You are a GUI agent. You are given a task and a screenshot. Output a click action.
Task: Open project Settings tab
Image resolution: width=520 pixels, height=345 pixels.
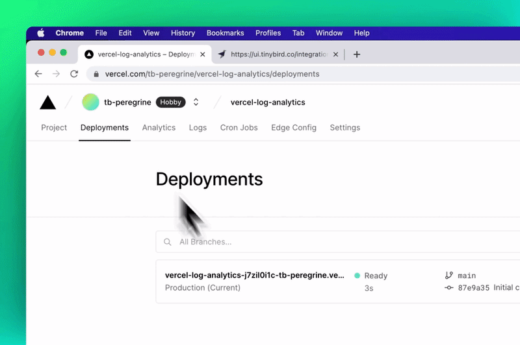tap(344, 128)
